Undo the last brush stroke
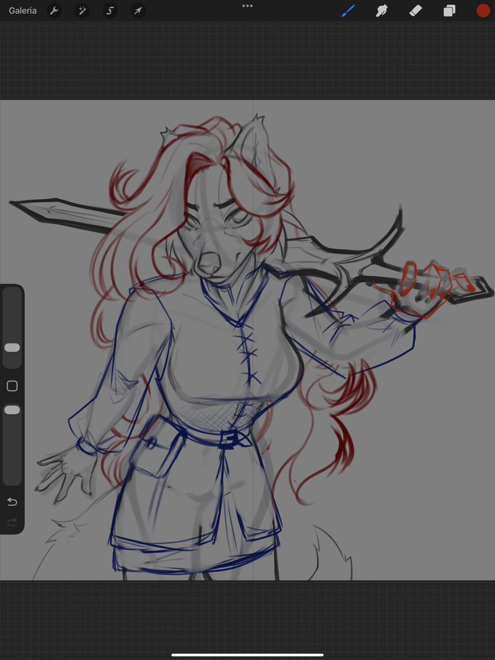495x660 pixels. (12, 501)
